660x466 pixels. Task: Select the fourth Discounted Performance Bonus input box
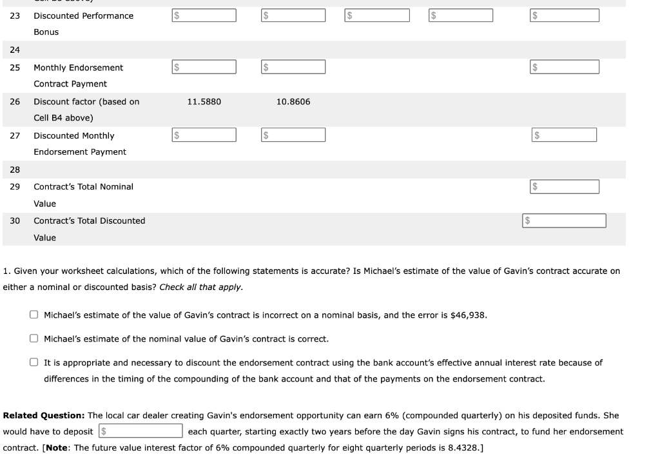461,14
